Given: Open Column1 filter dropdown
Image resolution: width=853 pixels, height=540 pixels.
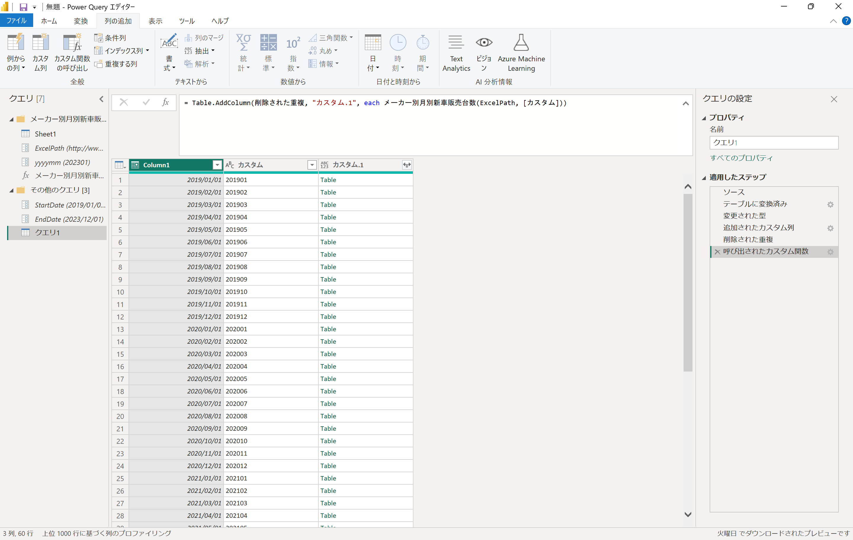Looking at the screenshot, I should pos(217,165).
